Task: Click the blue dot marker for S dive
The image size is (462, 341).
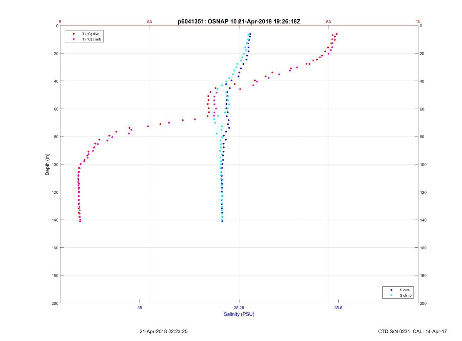Action: 392,290
